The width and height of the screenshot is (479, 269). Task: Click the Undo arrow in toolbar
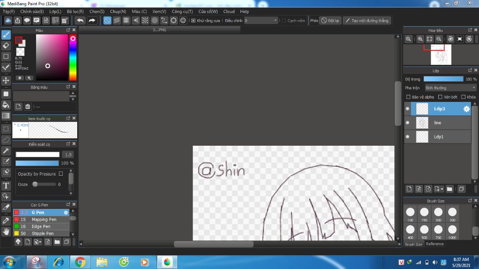pyautogui.click(x=80, y=21)
